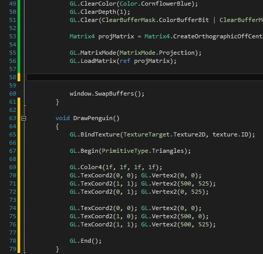Image resolution: width=263 pixels, height=254 pixels.
Task: Click 'texture.ID' argument on line 65
Action: point(230,134)
